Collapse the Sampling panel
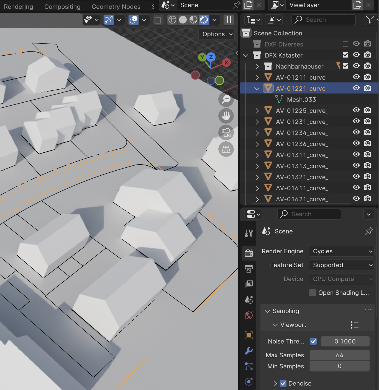The image size is (379, 390). 267,311
